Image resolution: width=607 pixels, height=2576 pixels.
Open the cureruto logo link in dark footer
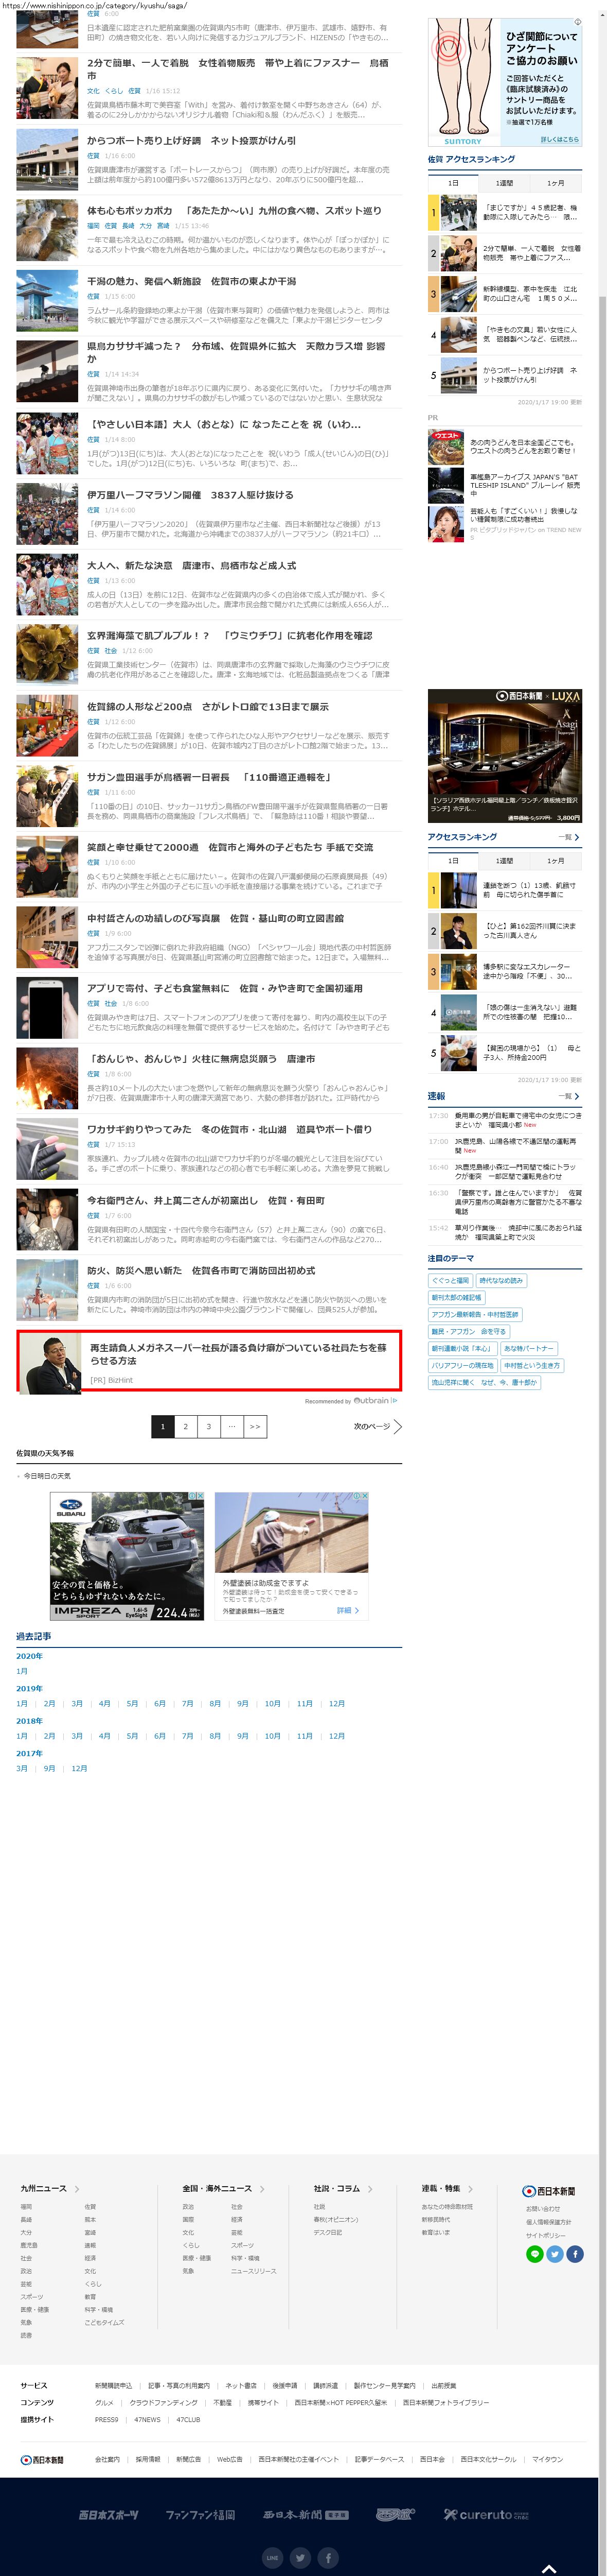(x=486, y=2514)
